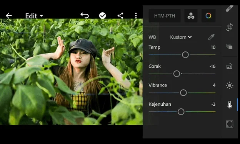Tap the back arrow icon

pyautogui.click(x=9, y=16)
